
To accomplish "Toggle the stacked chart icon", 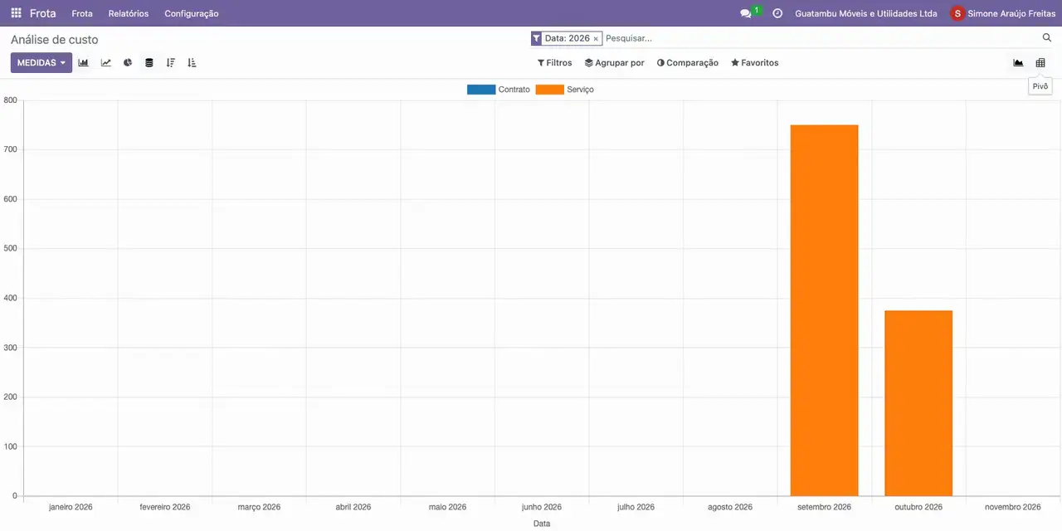I will coord(149,63).
